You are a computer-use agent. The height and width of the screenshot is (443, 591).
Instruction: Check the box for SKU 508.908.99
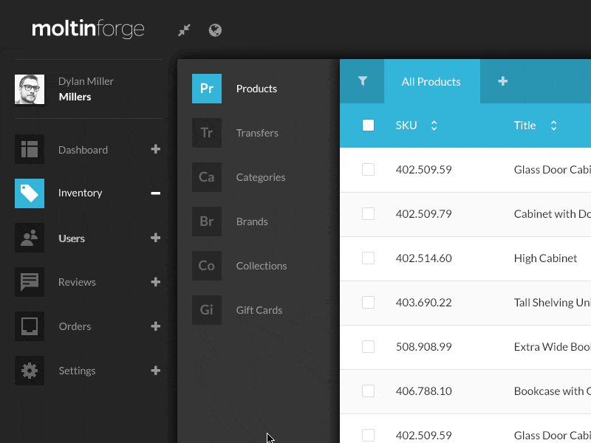368,346
